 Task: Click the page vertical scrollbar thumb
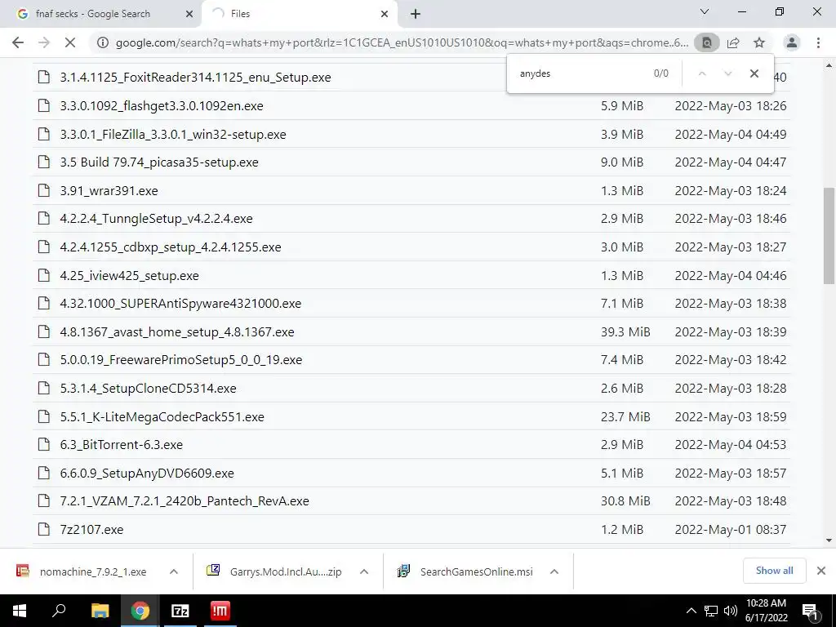click(x=829, y=236)
